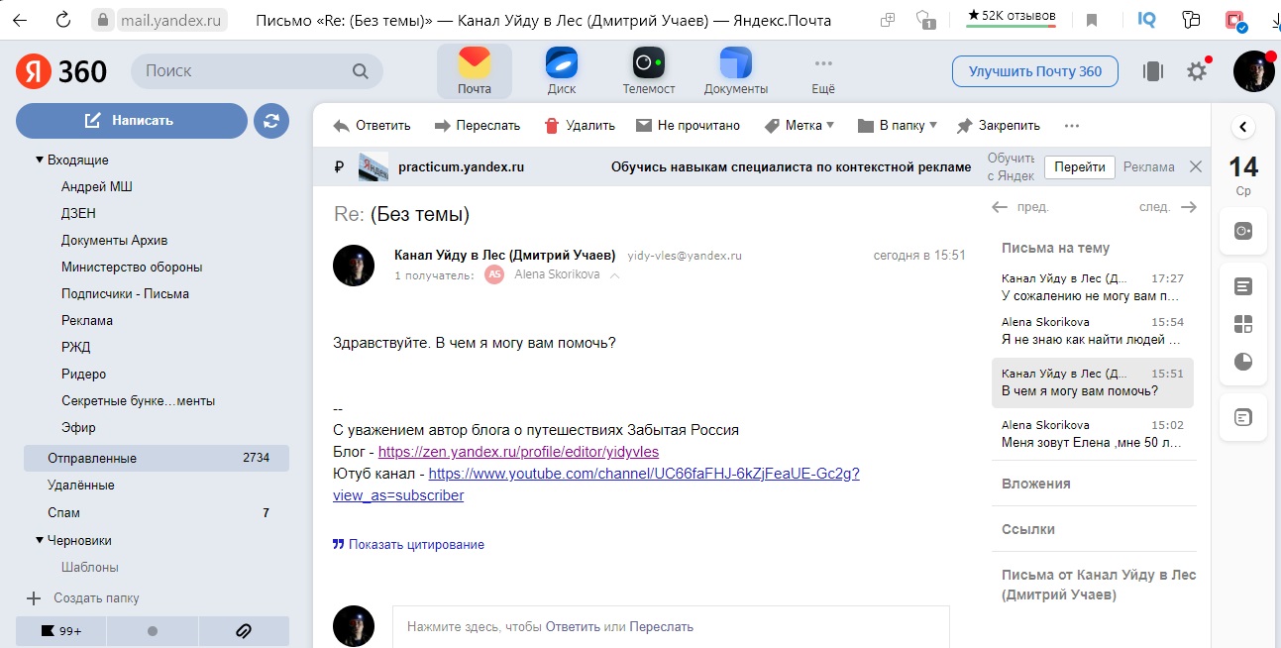Open the zen.yandex.ru blog link
Viewport: 1281px width, 648px height.
(518, 452)
